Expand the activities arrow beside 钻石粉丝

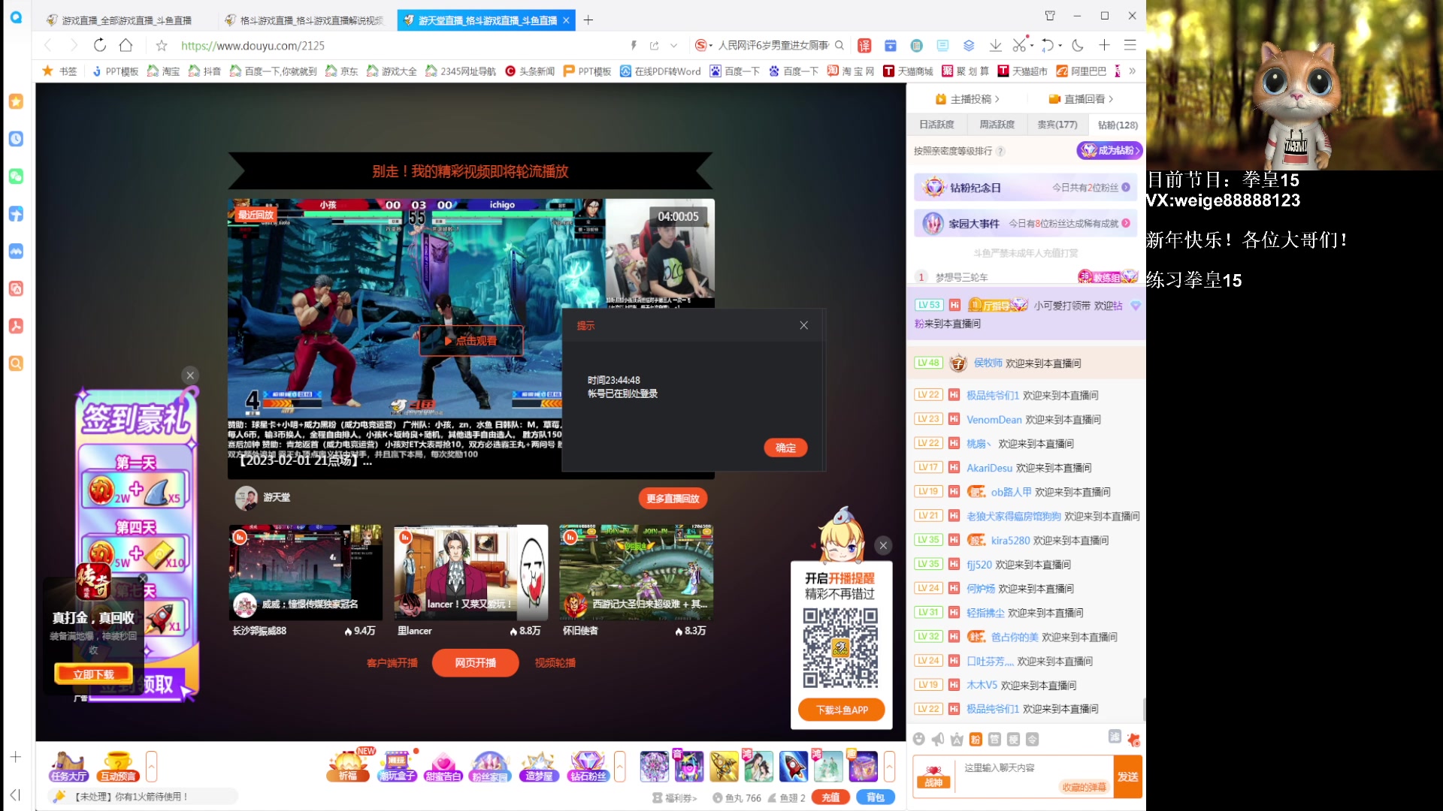(619, 767)
